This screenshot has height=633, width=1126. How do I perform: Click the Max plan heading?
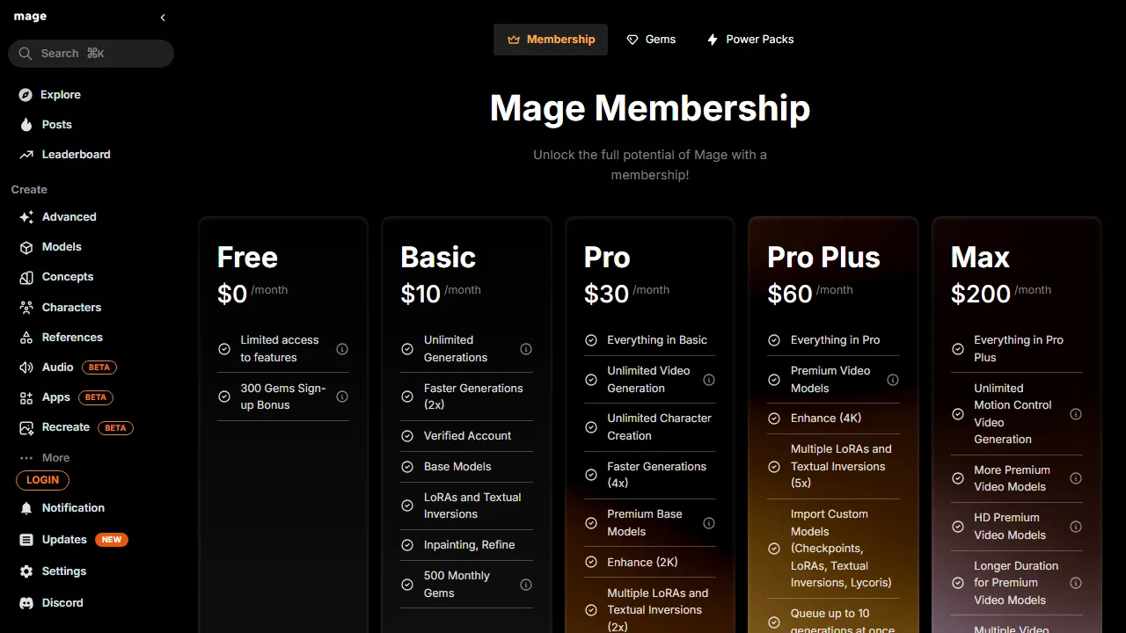980,258
